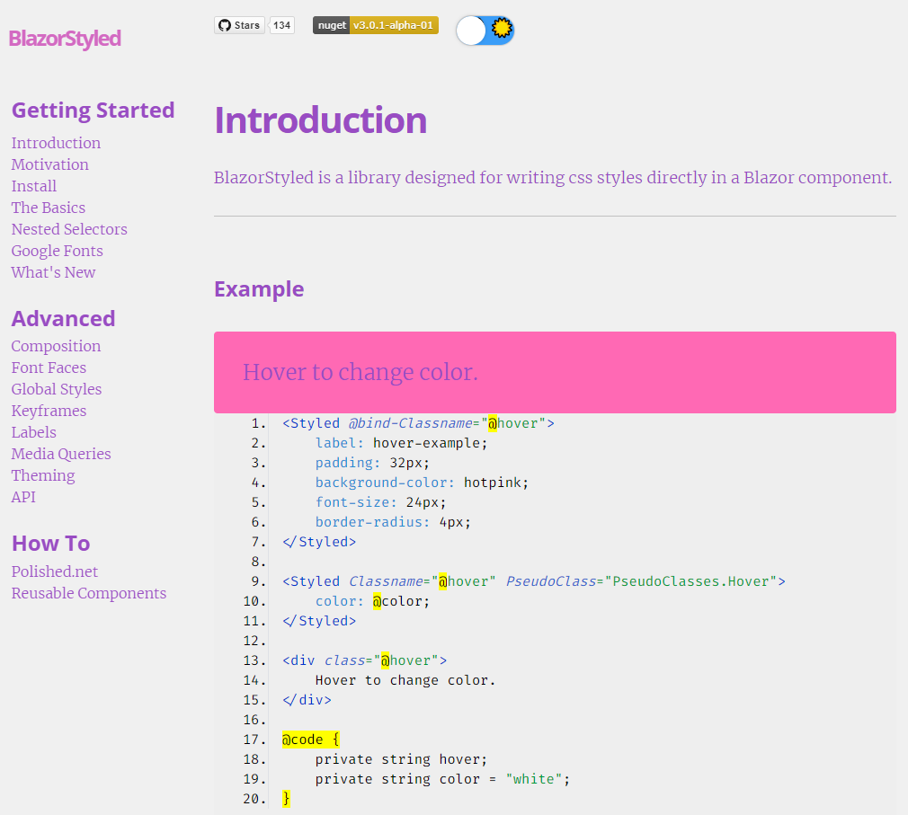Open the nuget version badge
The width and height of the screenshot is (908, 815).
376,25
